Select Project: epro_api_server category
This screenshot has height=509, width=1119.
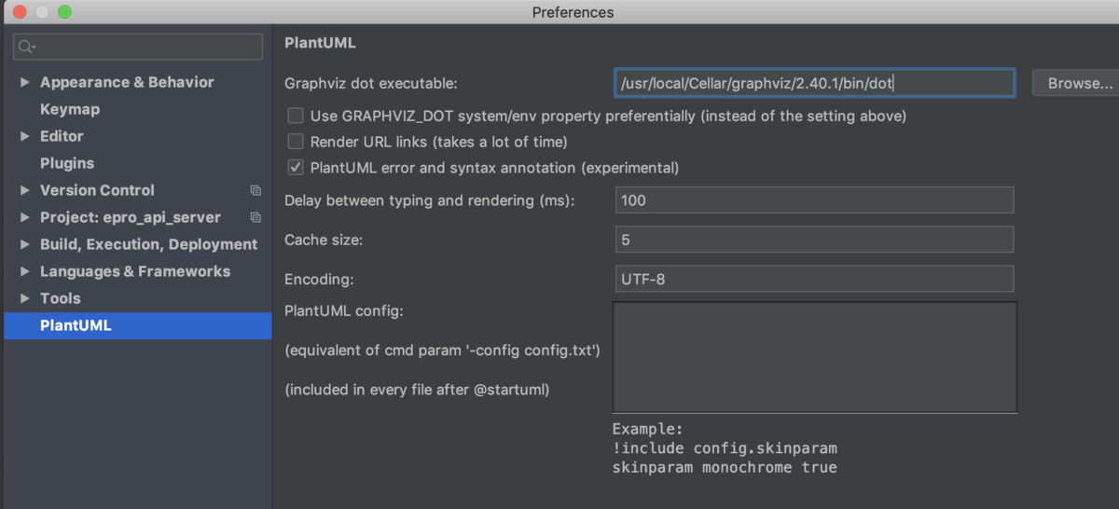click(x=131, y=217)
